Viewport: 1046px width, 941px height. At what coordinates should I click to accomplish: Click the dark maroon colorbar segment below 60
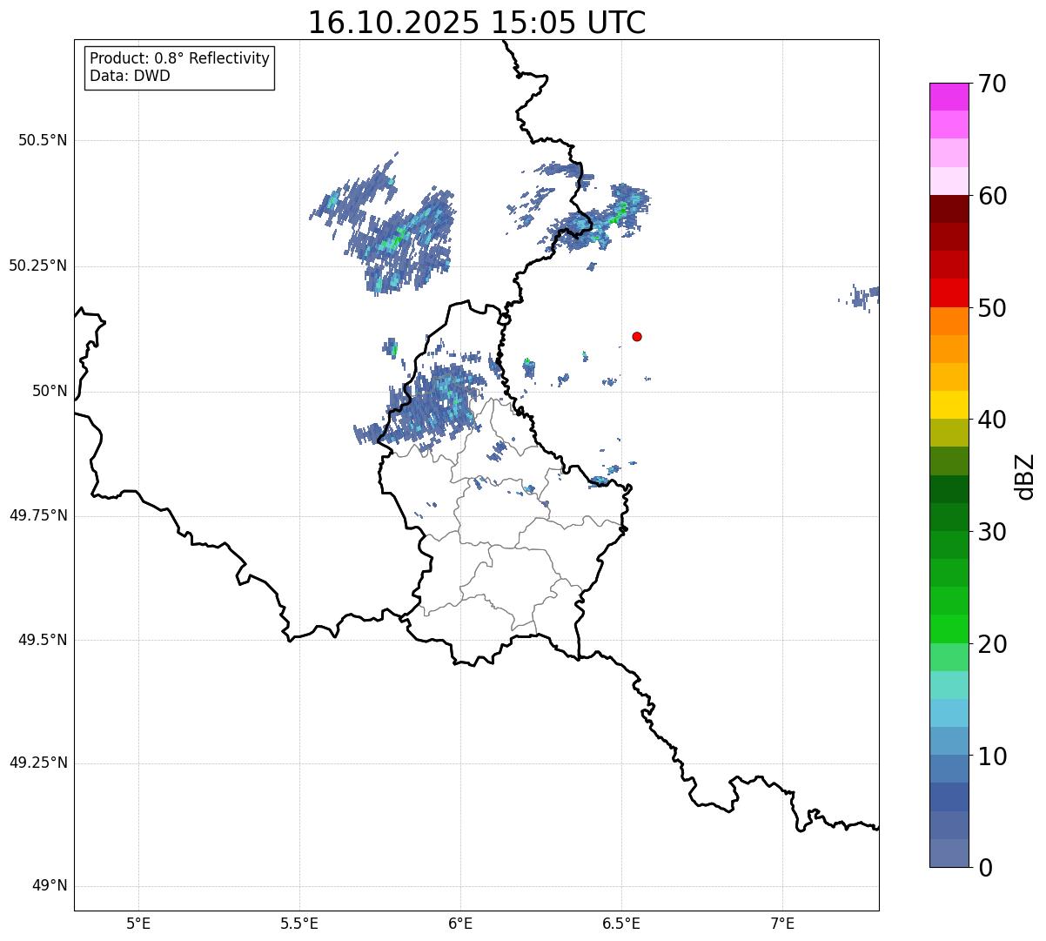(949, 209)
